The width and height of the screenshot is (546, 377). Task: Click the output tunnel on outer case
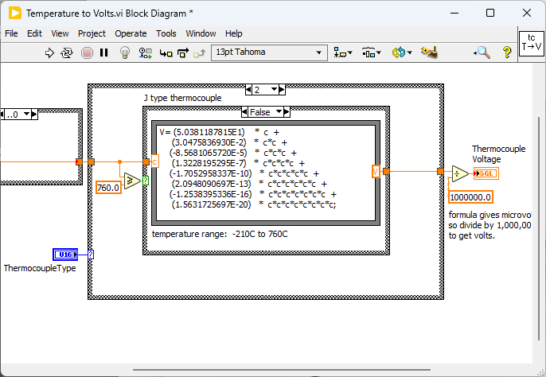[440, 171]
